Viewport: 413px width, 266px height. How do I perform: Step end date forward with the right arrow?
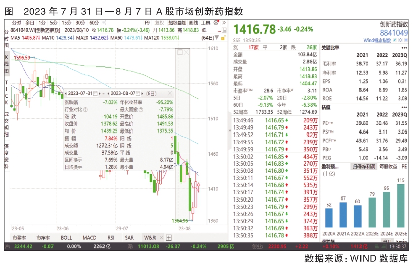[x=142, y=94]
